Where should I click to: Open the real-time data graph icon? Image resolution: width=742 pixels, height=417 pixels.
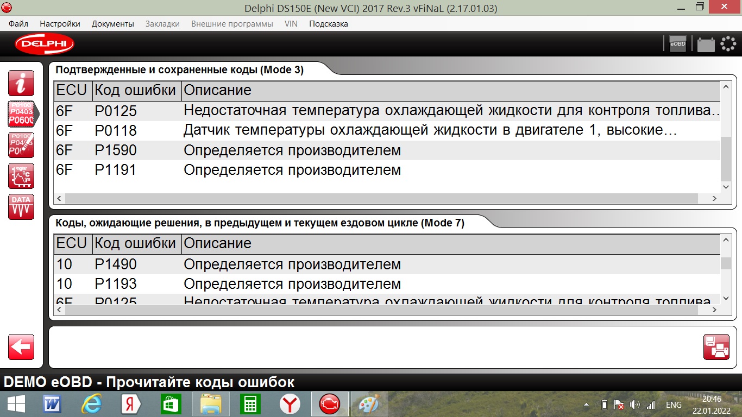[x=21, y=176]
